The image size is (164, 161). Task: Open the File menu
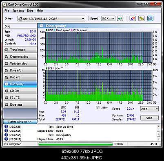tap(7, 11)
